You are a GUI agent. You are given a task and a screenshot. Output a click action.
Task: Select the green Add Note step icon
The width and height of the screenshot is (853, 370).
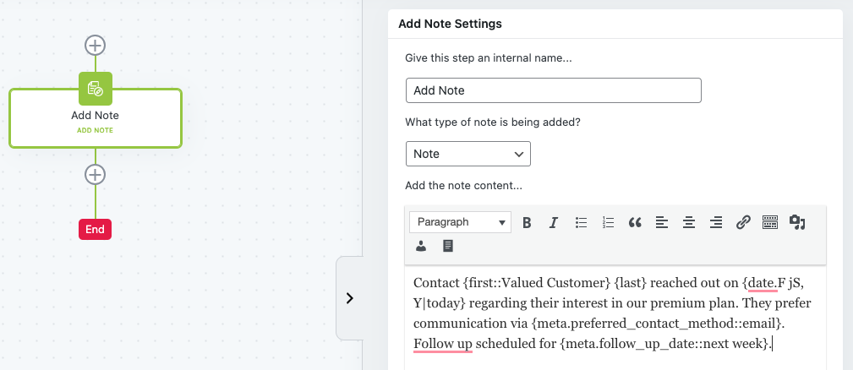point(96,89)
